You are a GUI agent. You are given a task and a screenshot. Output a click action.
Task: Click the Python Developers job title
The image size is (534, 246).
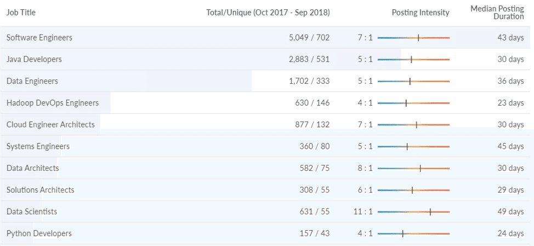click(39, 233)
